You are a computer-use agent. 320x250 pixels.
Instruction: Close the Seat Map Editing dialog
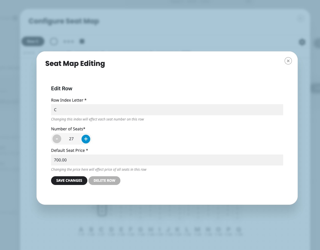(x=288, y=61)
